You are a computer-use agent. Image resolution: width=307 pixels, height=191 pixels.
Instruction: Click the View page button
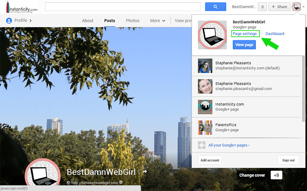(244, 45)
